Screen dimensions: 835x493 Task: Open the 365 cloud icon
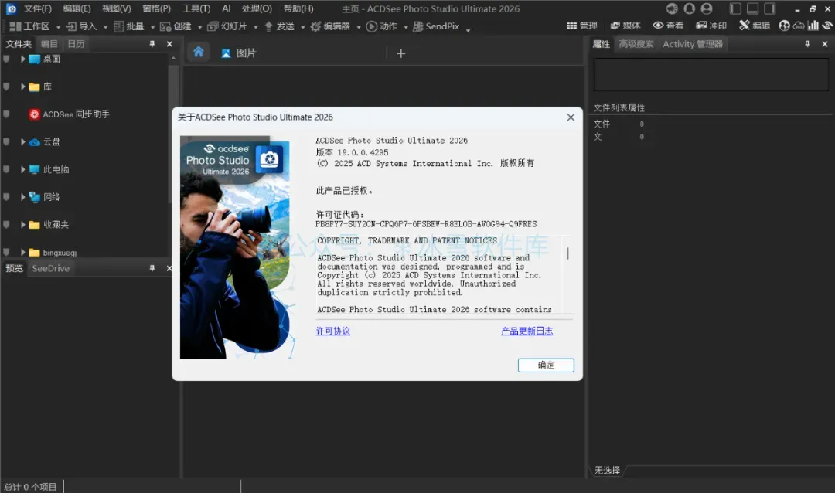click(x=798, y=25)
